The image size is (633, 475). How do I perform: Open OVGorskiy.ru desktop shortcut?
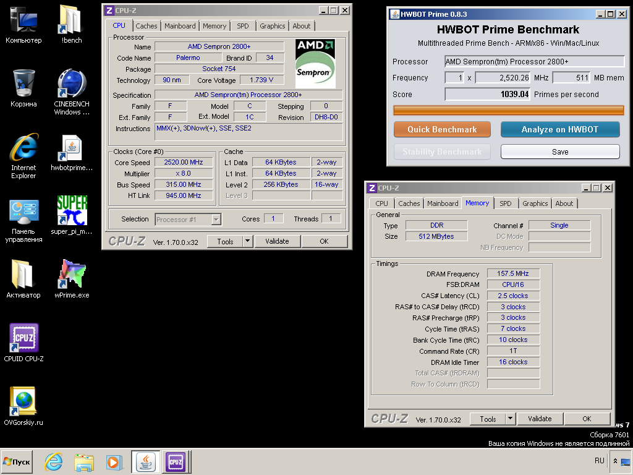[23, 406]
